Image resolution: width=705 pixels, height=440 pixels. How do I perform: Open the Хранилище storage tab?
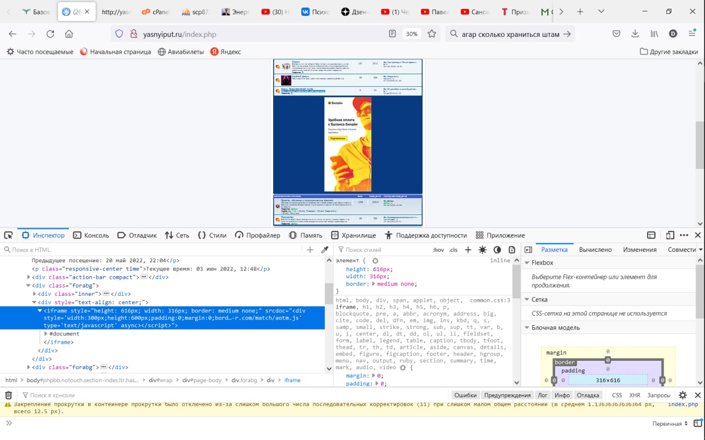tap(353, 235)
